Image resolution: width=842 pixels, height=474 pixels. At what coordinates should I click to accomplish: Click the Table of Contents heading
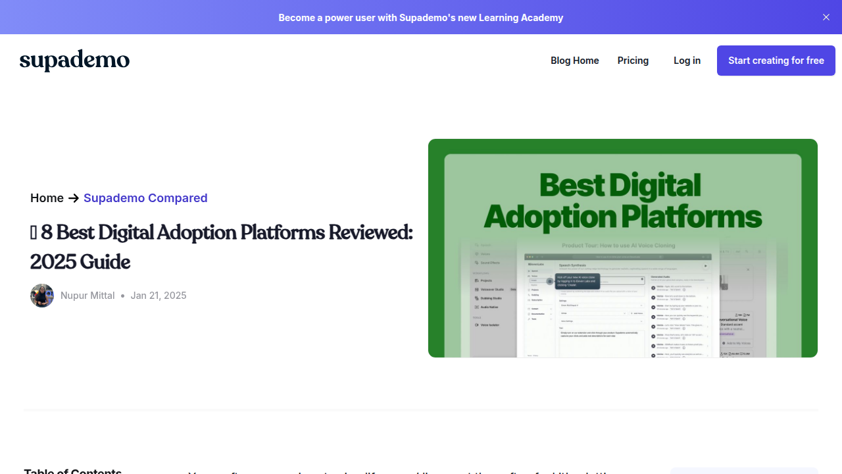coord(73,470)
